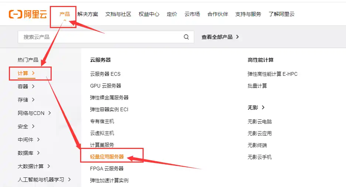
Task: Open FPGA 云服务器 product
Action: [107, 169]
